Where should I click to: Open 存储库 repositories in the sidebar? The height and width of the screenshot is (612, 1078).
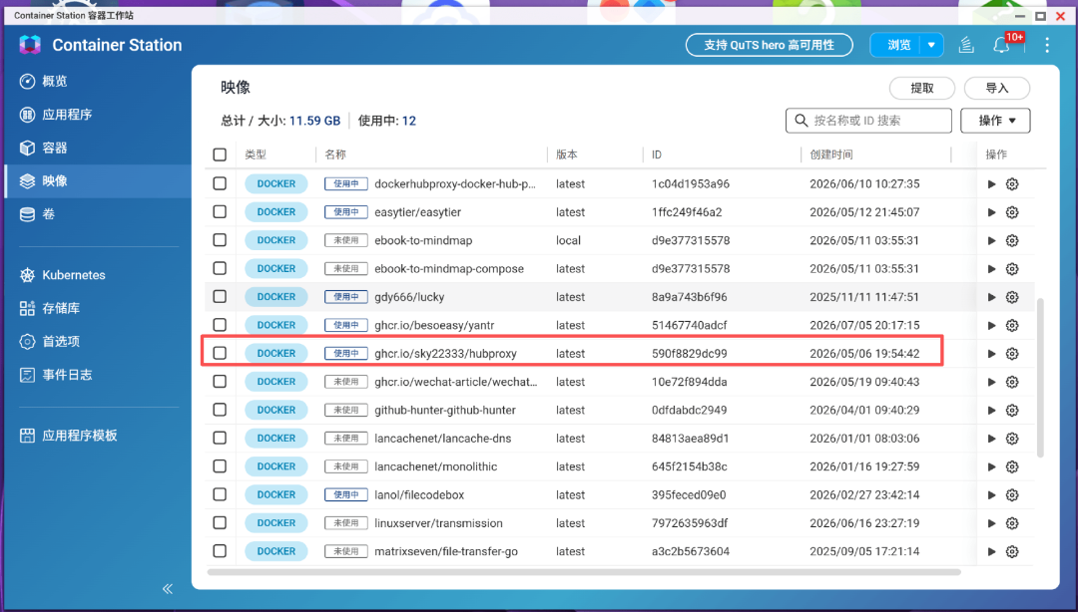click(97, 308)
